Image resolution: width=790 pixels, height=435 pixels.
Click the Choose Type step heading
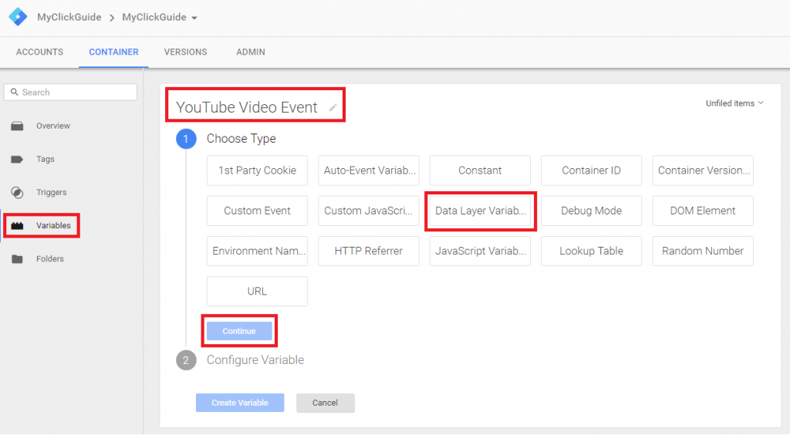[x=241, y=139]
